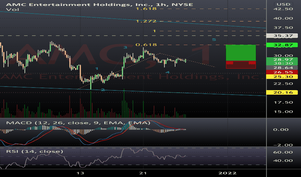Screen dimensions: 301x177
Task: Select the red stop-loss zone of long position
Action: tap(241, 65)
